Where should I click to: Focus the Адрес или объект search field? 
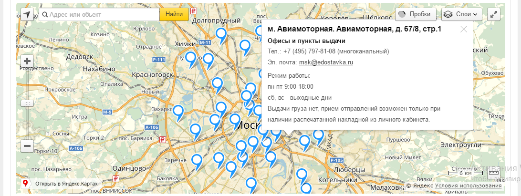pos(99,15)
